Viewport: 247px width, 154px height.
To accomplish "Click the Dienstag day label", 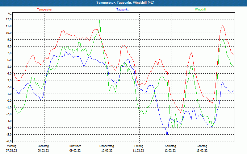I will tap(43, 146).
